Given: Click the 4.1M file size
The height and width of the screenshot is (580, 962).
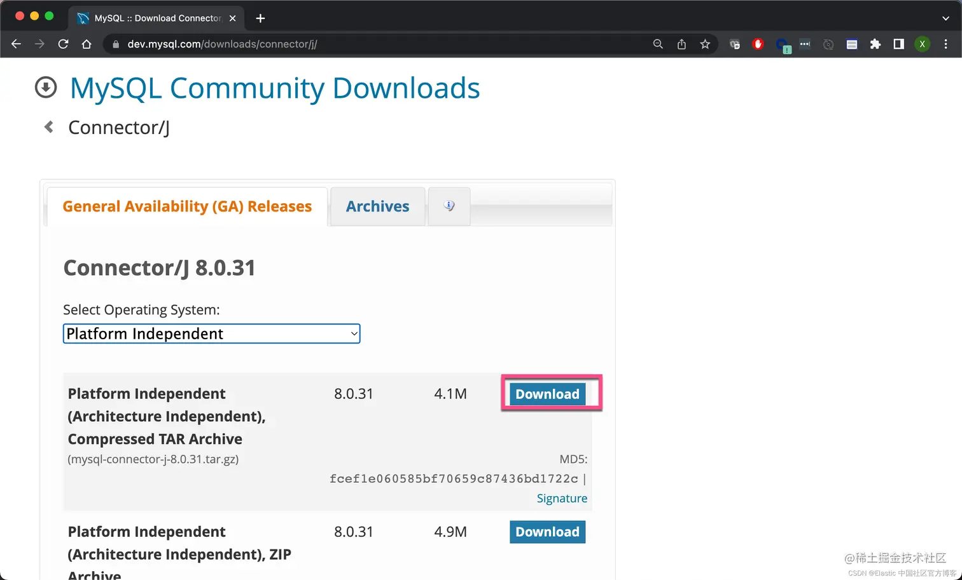Looking at the screenshot, I should (x=450, y=394).
